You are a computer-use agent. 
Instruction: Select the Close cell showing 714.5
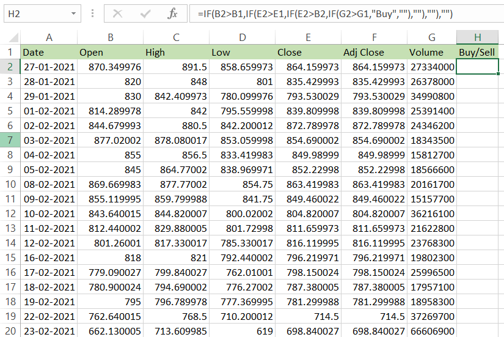[x=308, y=317]
